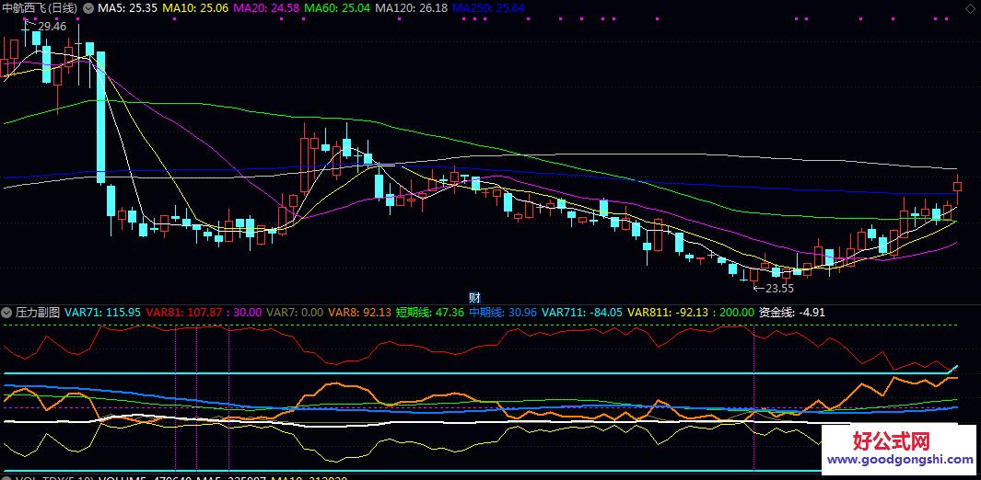The width and height of the screenshot is (981, 480).
Task: Click the VAR71: 115.95 cyan legend label
Action: tap(102, 312)
